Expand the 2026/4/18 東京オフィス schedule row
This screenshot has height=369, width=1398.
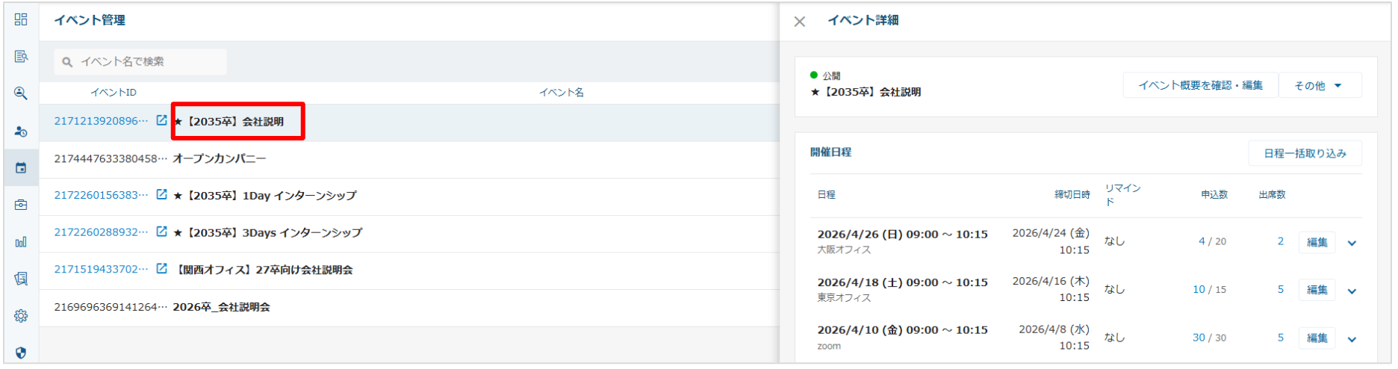pyautogui.click(x=1352, y=291)
